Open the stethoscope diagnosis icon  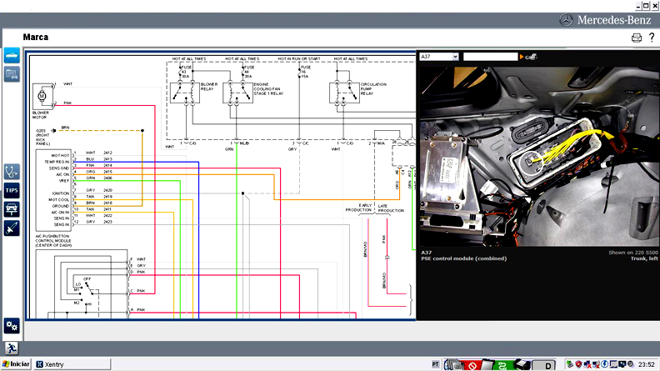tap(12, 172)
